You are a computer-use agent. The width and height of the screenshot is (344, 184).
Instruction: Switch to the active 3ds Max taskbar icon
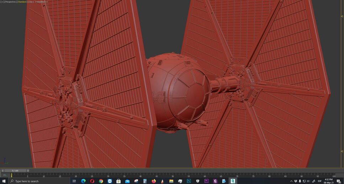(233, 181)
